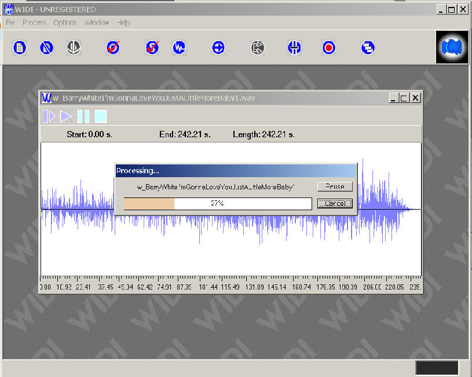Image resolution: width=472 pixels, height=377 pixels.
Task: Click the WIDI logo at toolbar right
Action: [452, 47]
